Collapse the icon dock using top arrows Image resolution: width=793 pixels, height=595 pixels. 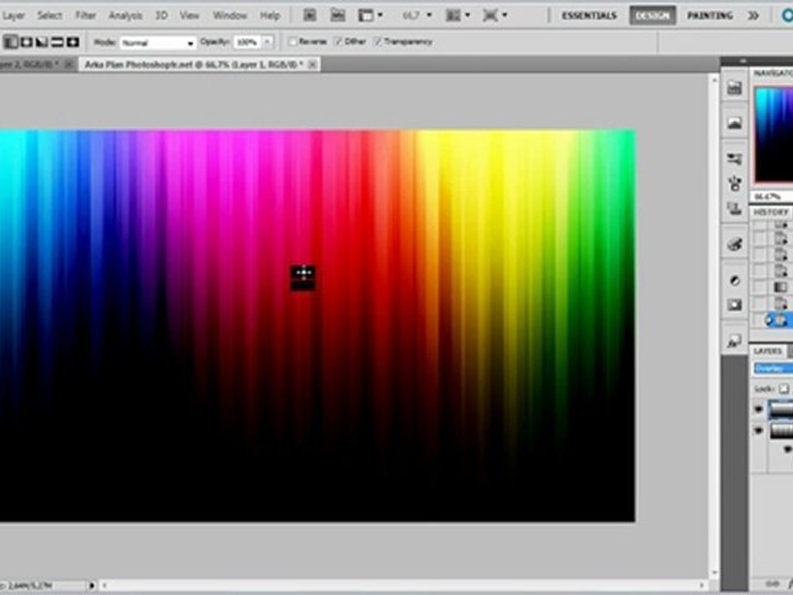pyautogui.click(x=743, y=61)
